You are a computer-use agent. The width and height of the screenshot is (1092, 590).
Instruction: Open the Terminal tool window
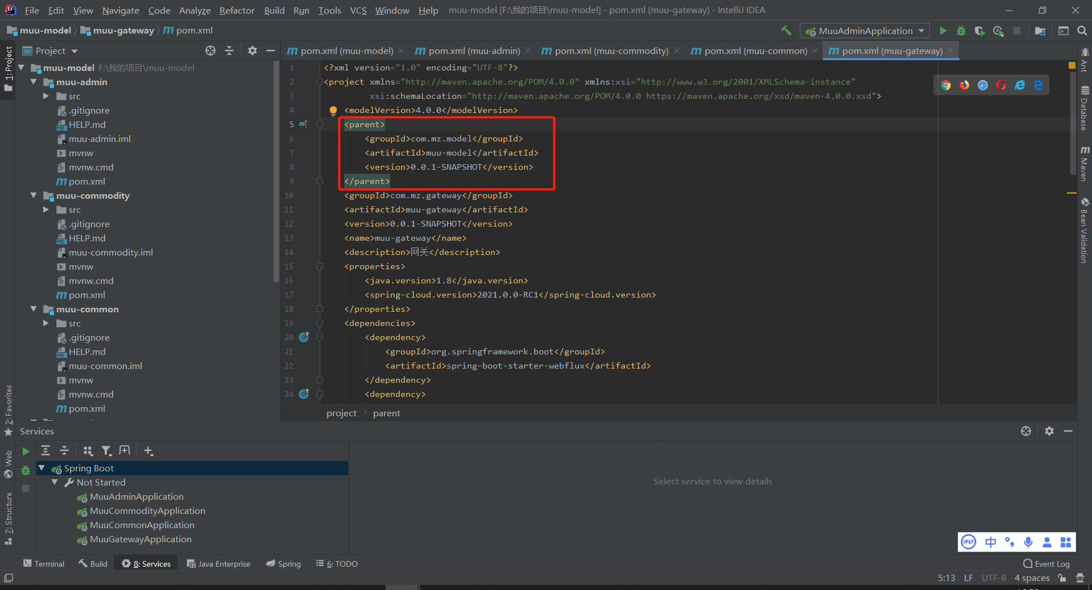pos(44,564)
